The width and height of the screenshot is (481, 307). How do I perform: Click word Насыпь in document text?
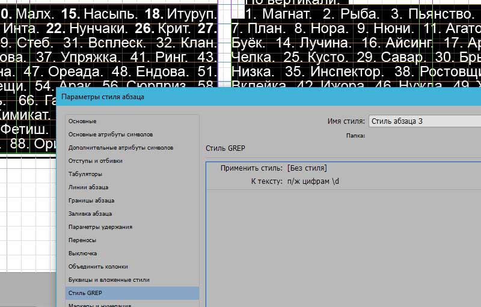[109, 14]
